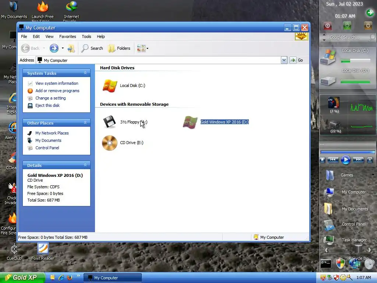The width and height of the screenshot is (377, 283).
Task: Click the orange power sidebar button
Action: coord(368,25)
